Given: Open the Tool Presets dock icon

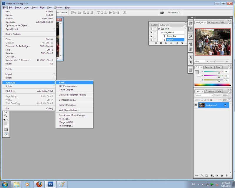Looking at the screenshot, I should 191,36.
